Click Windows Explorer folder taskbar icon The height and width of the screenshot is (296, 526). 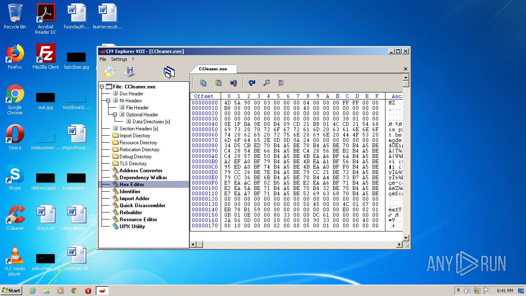(46, 291)
